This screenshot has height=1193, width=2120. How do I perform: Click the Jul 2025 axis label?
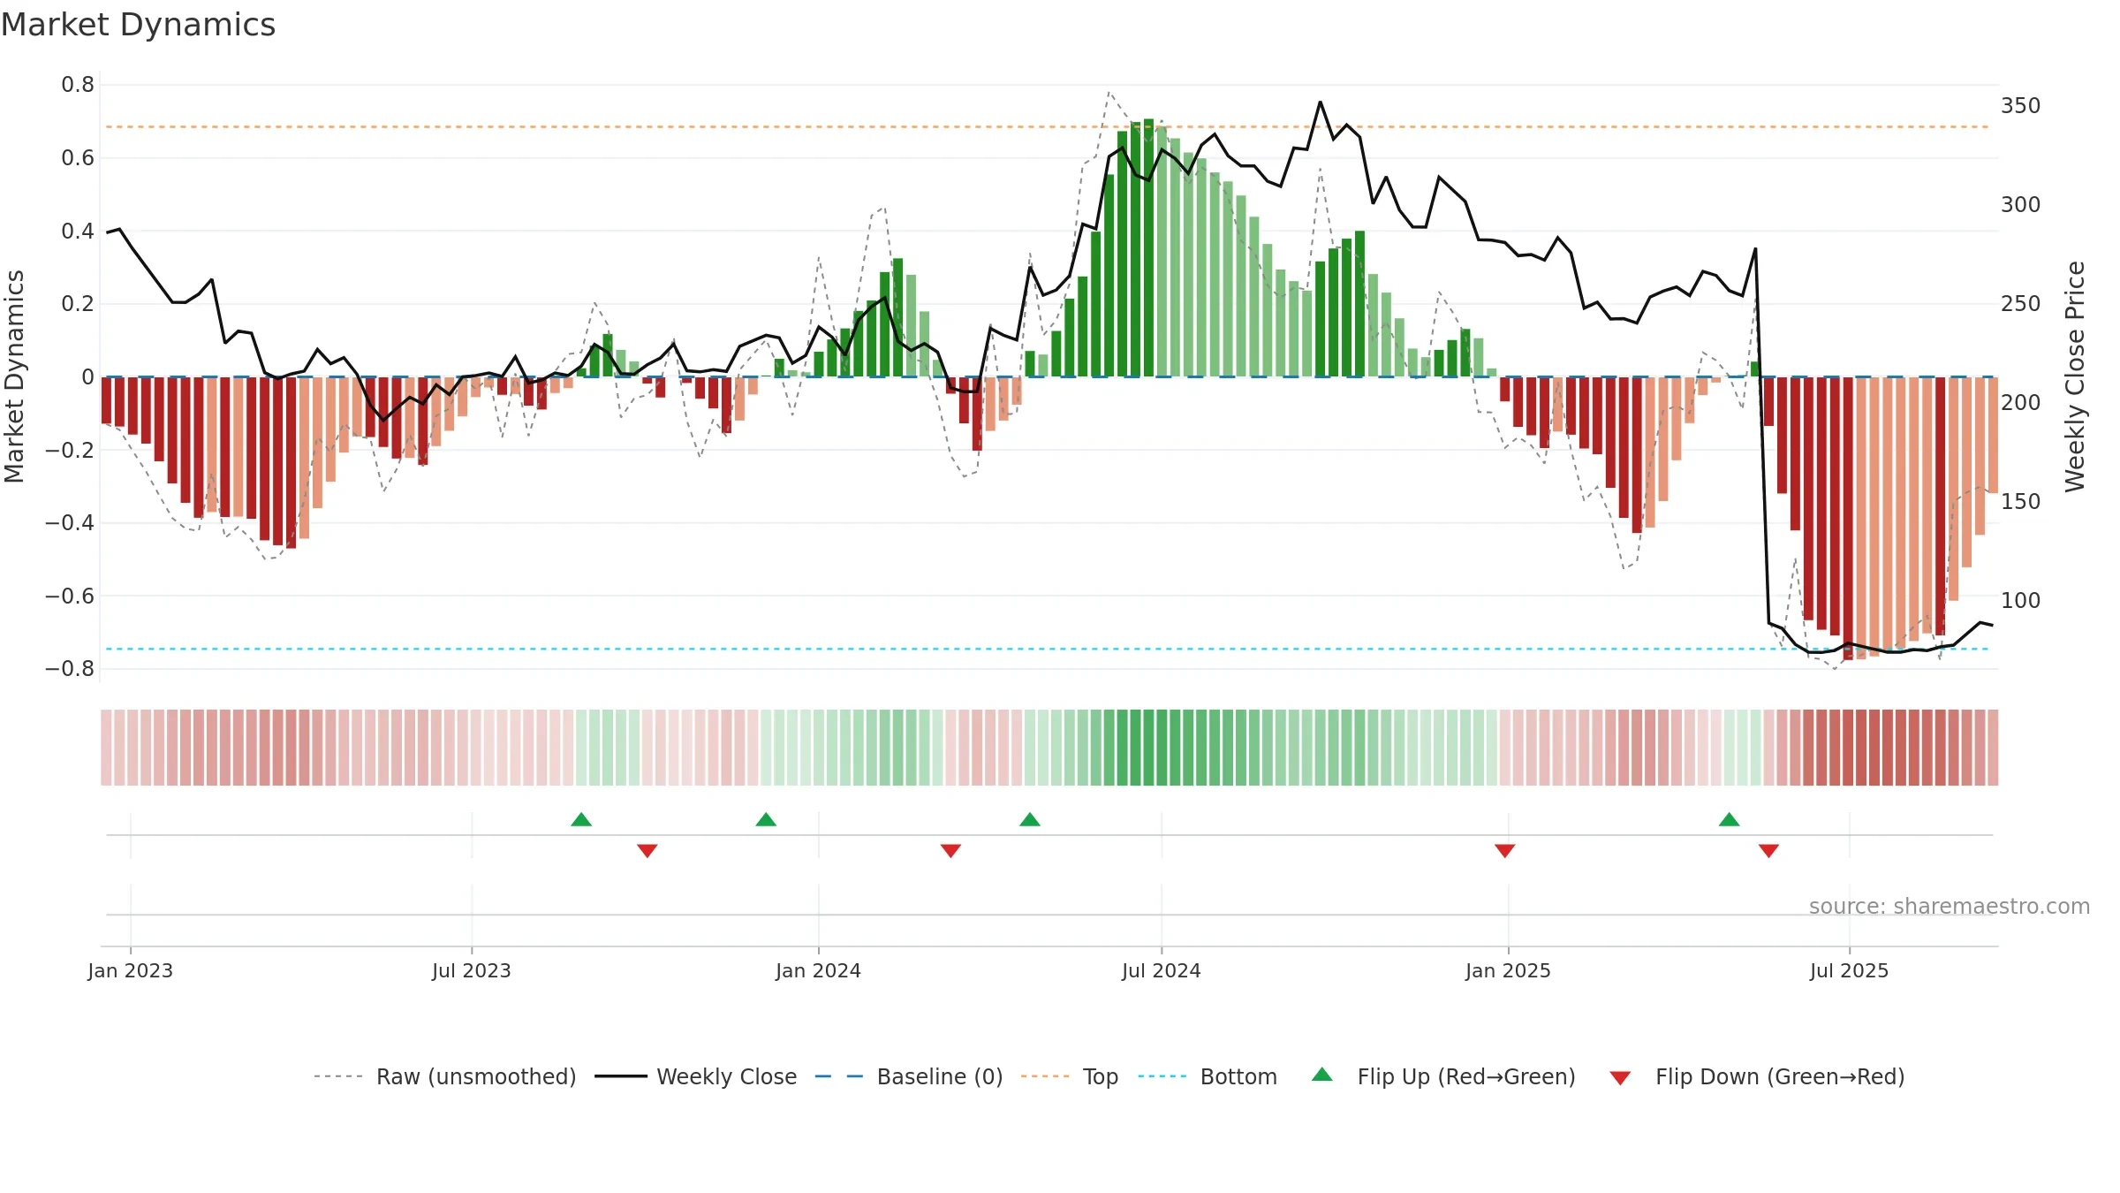1849,970
